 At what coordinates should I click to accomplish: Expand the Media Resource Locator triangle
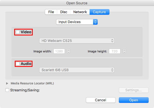(x=7, y=83)
